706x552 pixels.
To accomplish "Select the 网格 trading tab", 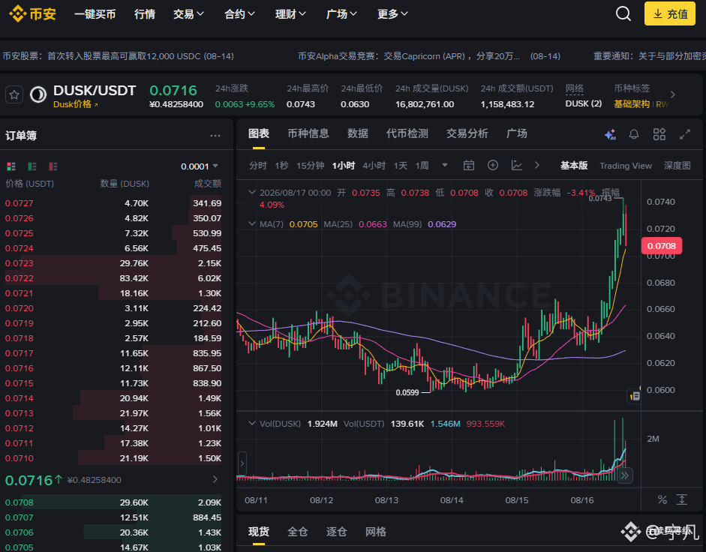I will coord(376,532).
